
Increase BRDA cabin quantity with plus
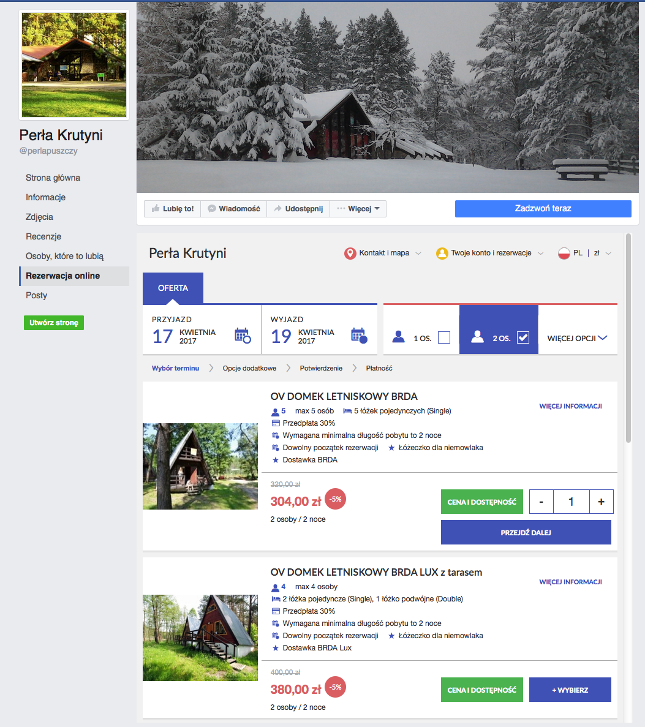tap(602, 502)
